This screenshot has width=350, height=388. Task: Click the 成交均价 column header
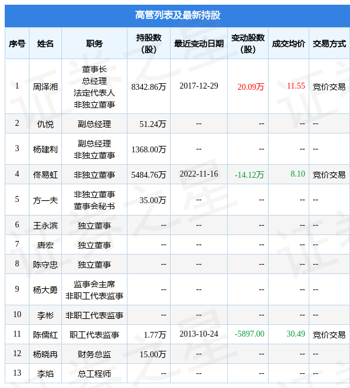click(289, 44)
